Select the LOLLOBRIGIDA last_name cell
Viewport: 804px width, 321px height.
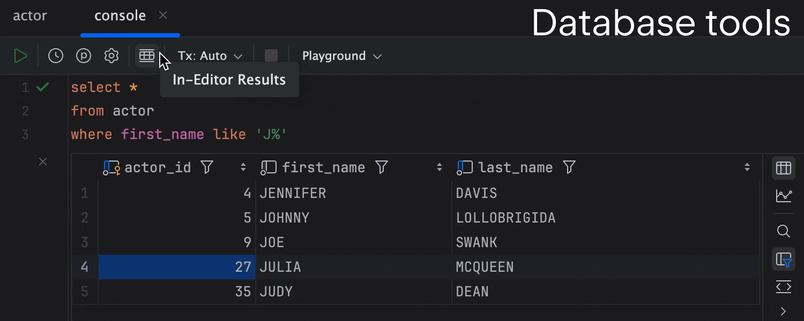click(x=606, y=218)
